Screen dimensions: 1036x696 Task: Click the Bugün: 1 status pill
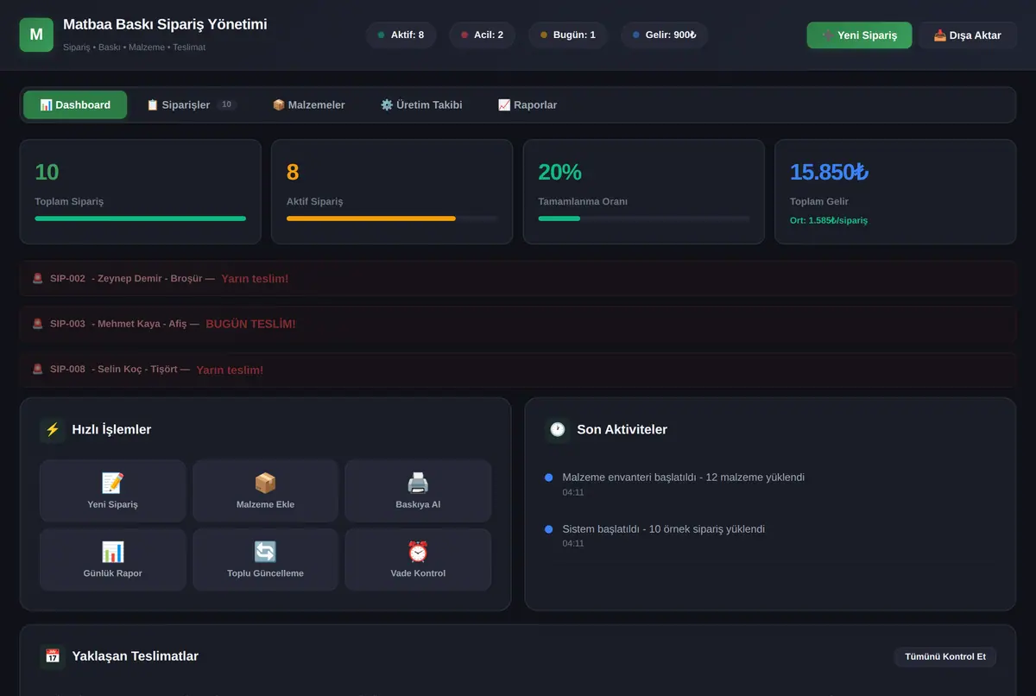click(x=568, y=35)
